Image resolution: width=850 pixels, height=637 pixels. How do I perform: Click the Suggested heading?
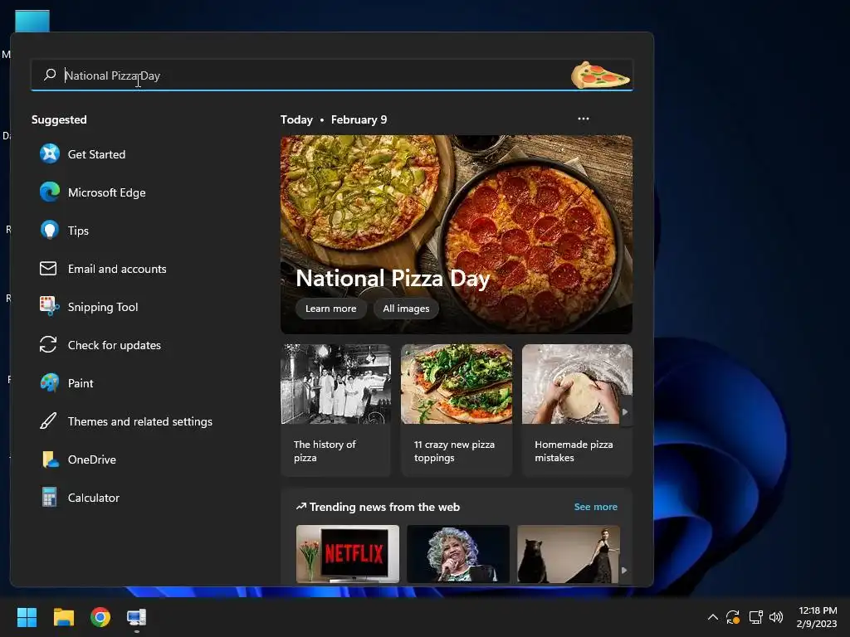tap(59, 119)
